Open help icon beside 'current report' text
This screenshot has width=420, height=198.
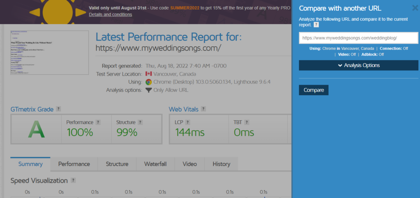(316, 25)
